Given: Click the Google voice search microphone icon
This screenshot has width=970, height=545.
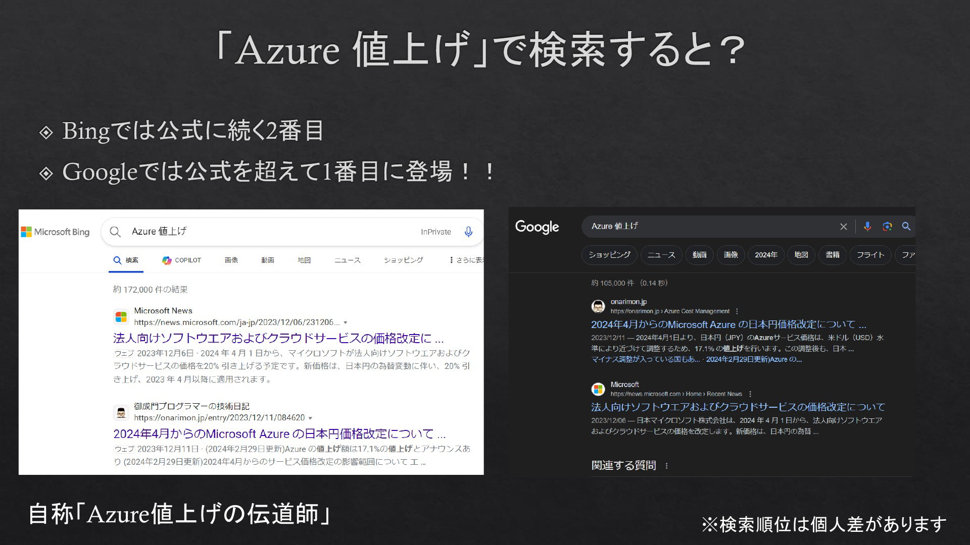Looking at the screenshot, I should click(x=867, y=227).
